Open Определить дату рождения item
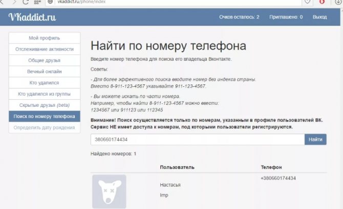Screen dimensions: 343x209 (45, 128)
